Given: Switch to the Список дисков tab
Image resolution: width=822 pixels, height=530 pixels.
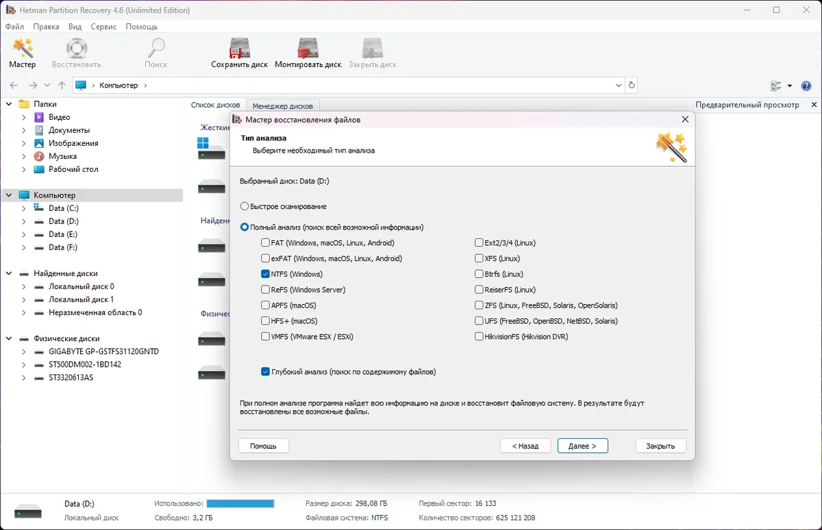Looking at the screenshot, I should point(215,105).
